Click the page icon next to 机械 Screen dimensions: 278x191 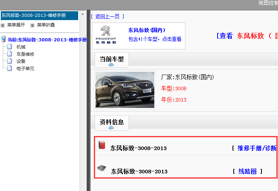10,47
